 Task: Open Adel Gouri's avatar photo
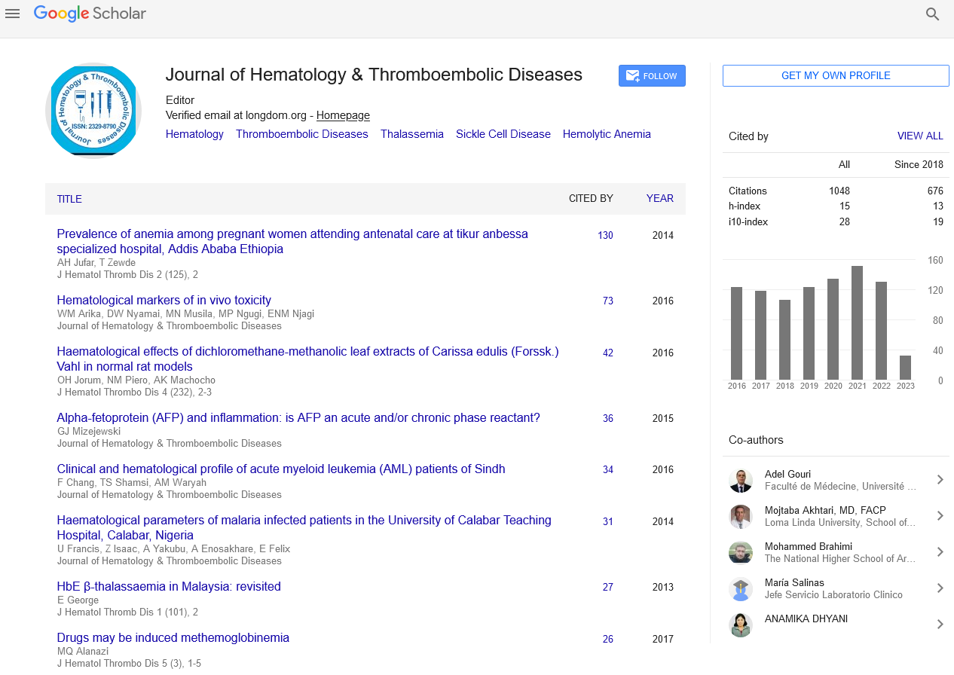(741, 481)
